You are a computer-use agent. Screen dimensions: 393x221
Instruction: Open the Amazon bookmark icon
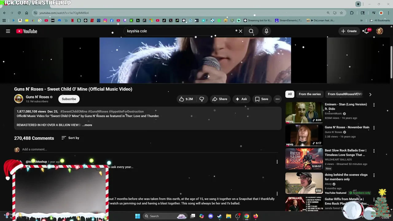click(x=20, y=21)
